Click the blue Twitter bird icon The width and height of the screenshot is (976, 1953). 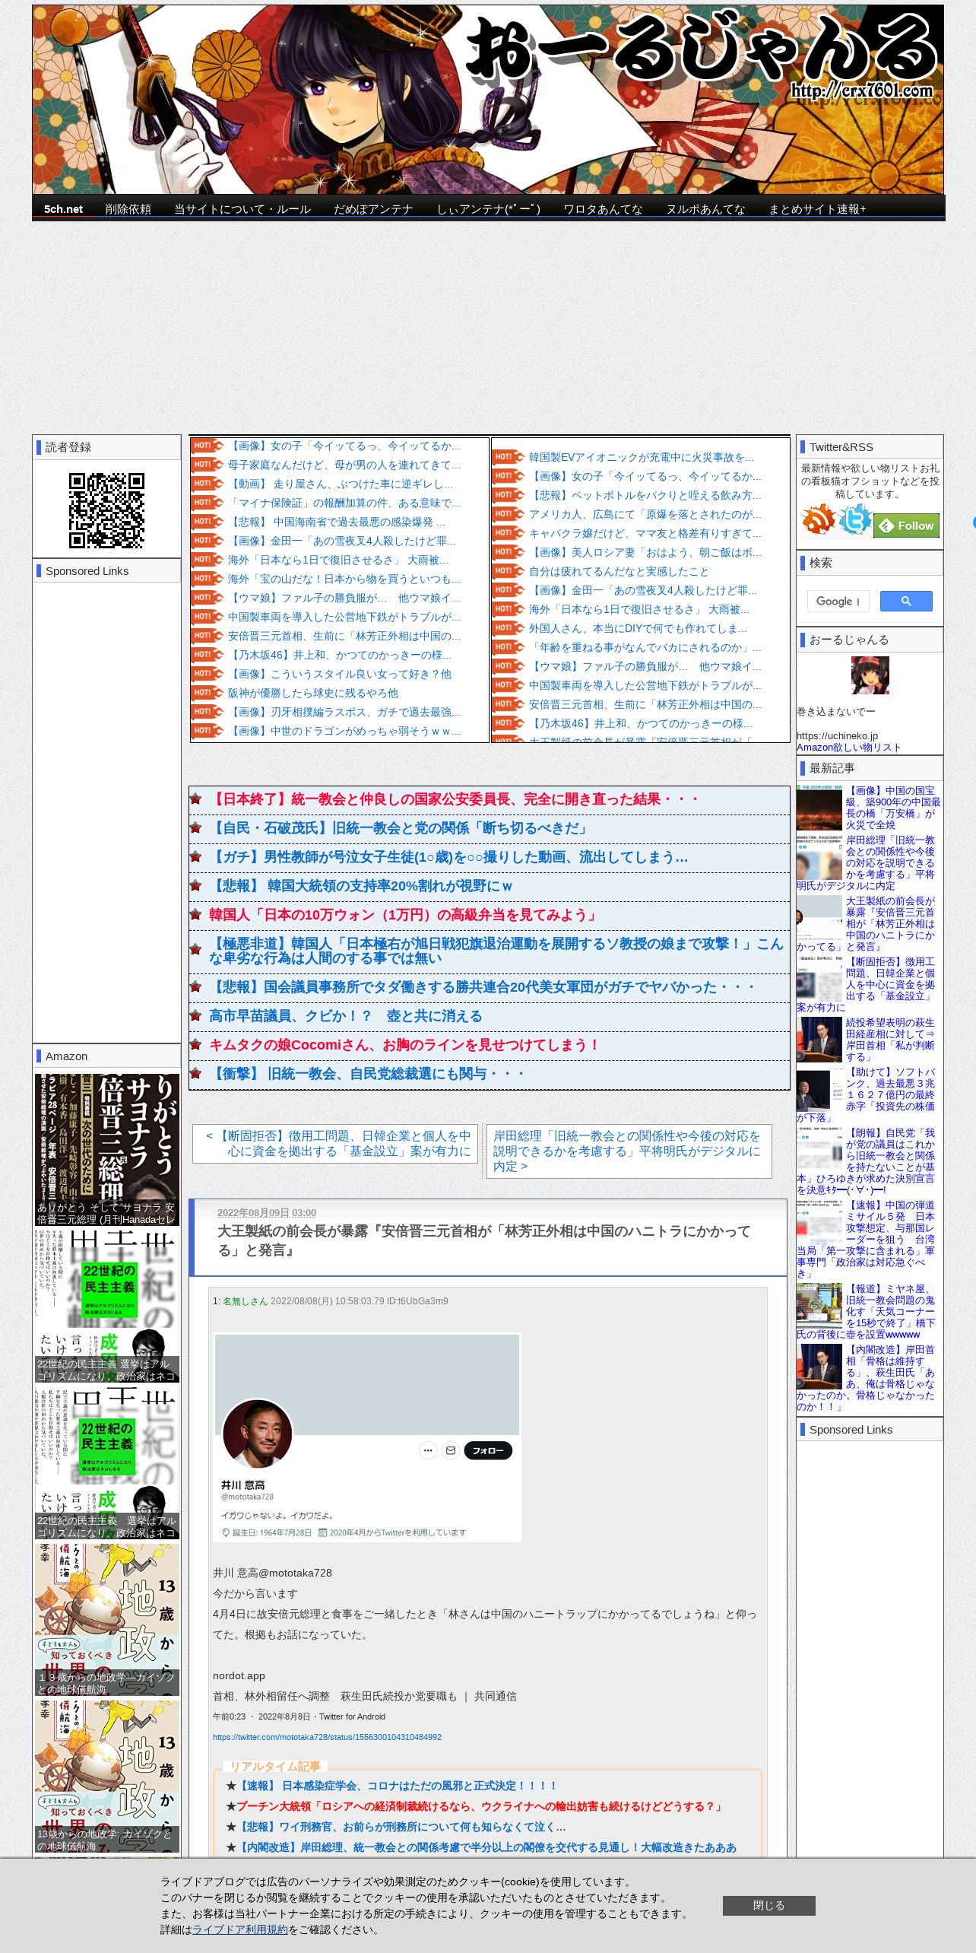[854, 519]
